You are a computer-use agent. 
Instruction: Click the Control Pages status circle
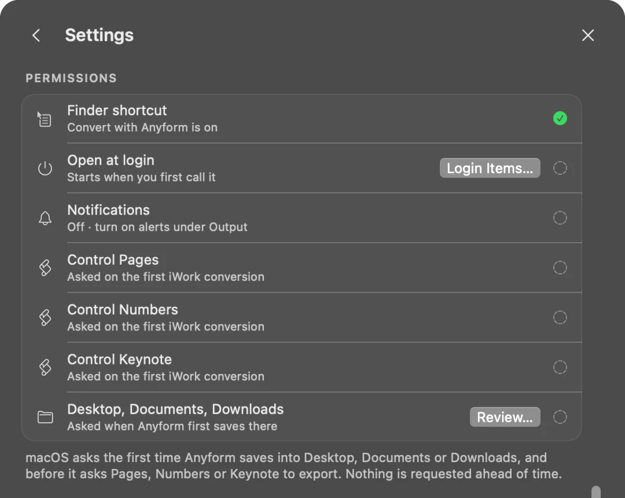pos(560,268)
